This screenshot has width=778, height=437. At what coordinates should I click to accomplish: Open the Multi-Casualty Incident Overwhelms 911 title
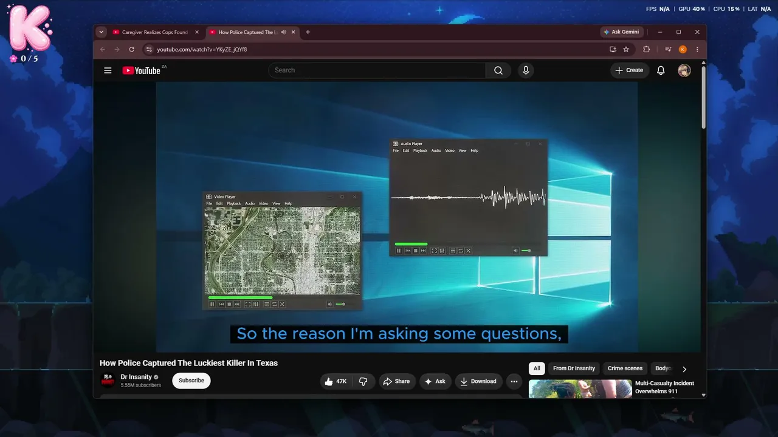tap(664, 387)
